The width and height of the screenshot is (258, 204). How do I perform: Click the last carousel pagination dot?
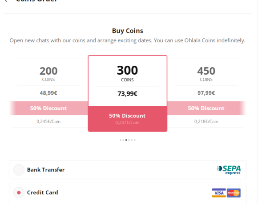point(135,140)
